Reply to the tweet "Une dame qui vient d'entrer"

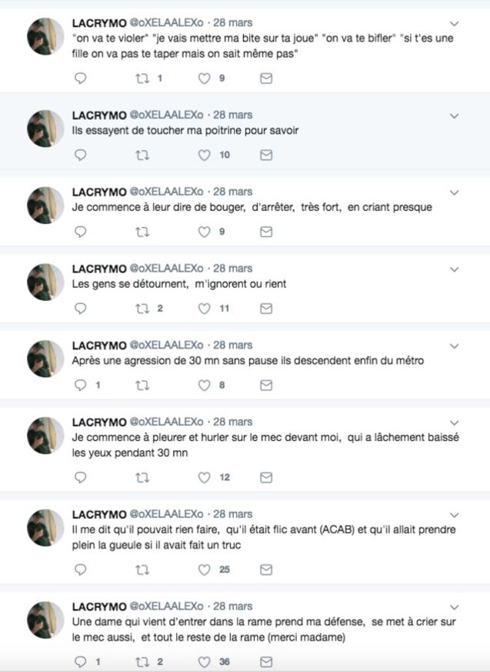click(81, 662)
